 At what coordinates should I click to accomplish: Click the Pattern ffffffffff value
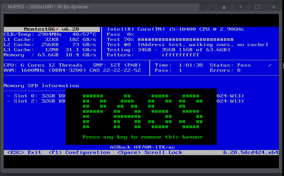click(x=181, y=55)
